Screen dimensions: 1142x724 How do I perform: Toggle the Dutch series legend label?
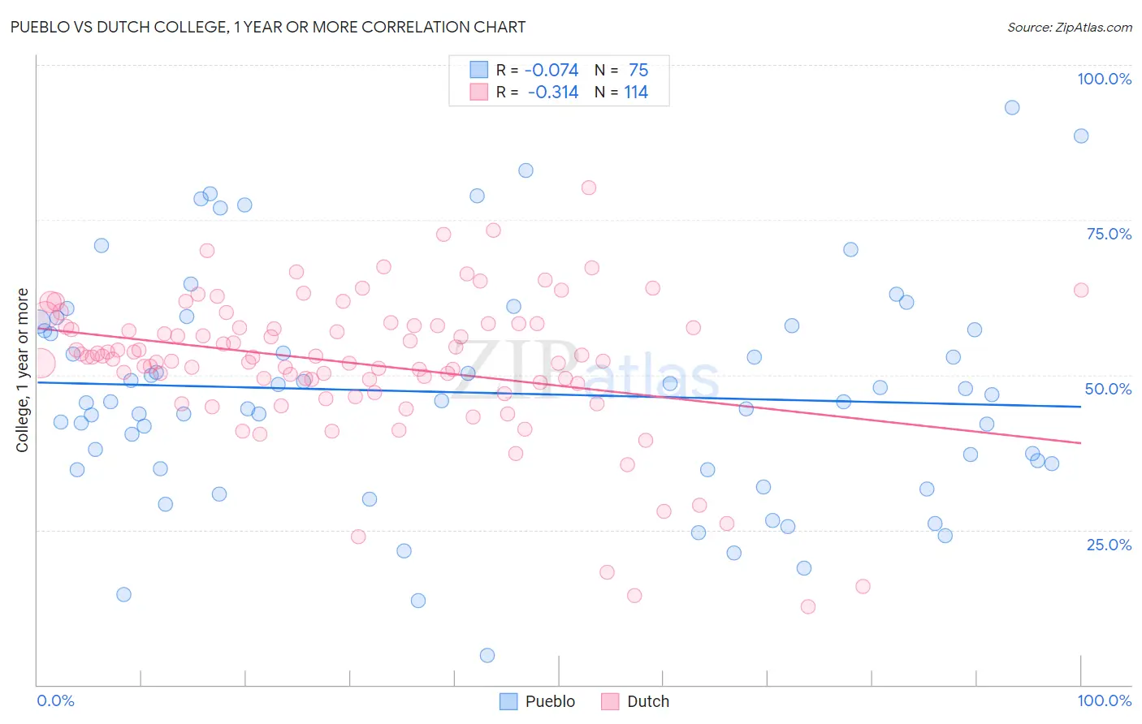(648, 701)
